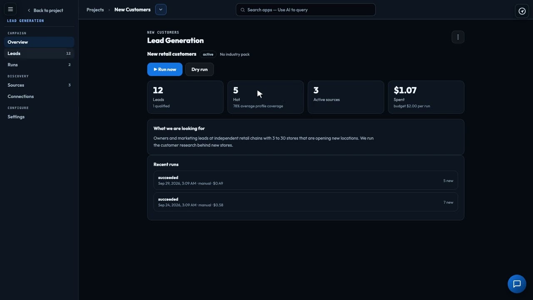Open the Sources sidebar item
This screenshot has width=533, height=300.
(39, 85)
